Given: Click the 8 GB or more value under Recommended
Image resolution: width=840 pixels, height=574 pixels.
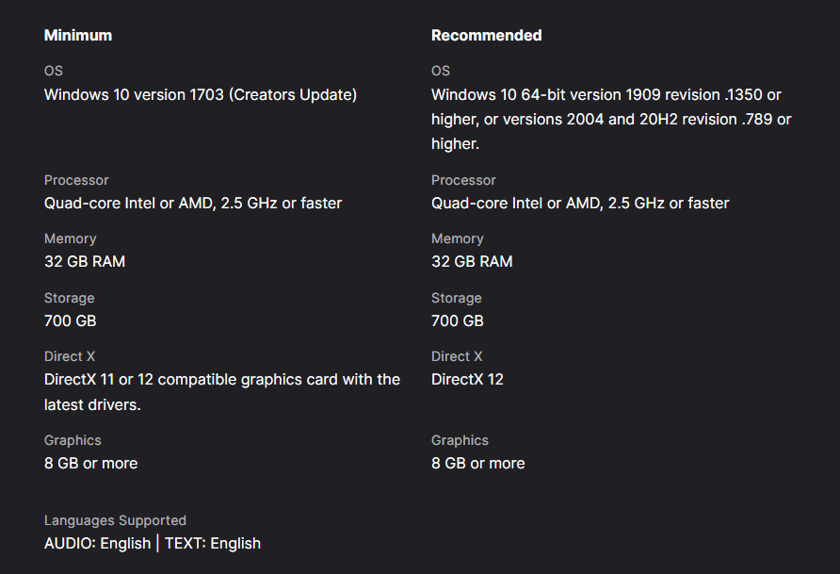Looking at the screenshot, I should tap(477, 463).
